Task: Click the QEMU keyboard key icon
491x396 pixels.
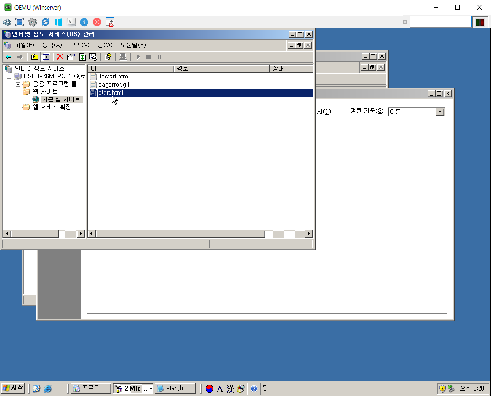Action: tap(71, 22)
